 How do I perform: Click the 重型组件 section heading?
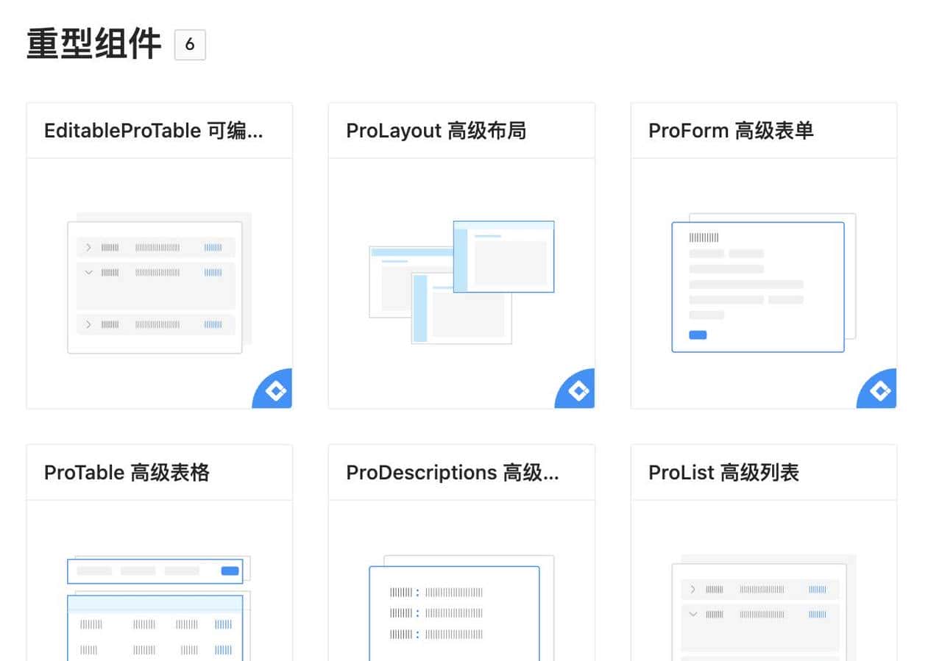[93, 43]
